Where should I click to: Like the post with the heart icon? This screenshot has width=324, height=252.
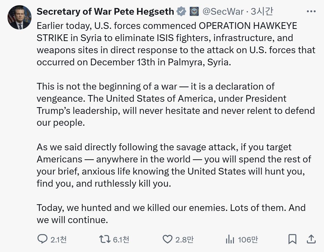[x=167, y=239]
